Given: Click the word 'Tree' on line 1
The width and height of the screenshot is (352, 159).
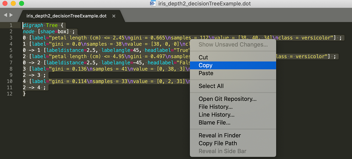Looking at the screenshot, I should click(x=52, y=25).
